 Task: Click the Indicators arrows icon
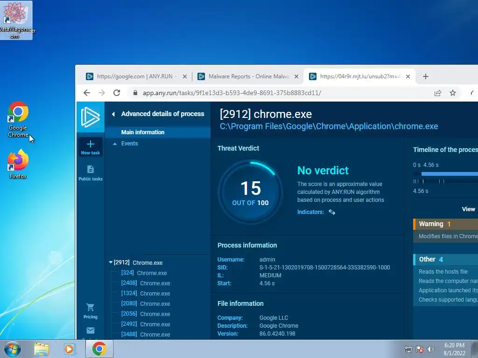[332, 212]
